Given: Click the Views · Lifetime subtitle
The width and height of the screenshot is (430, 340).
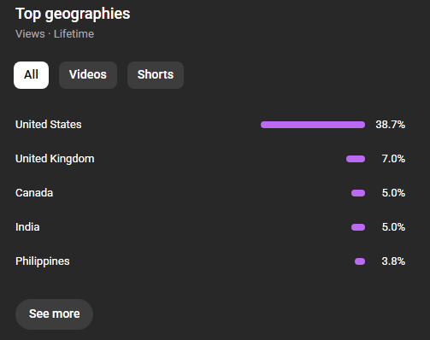Looking at the screenshot, I should [x=55, y=34].
